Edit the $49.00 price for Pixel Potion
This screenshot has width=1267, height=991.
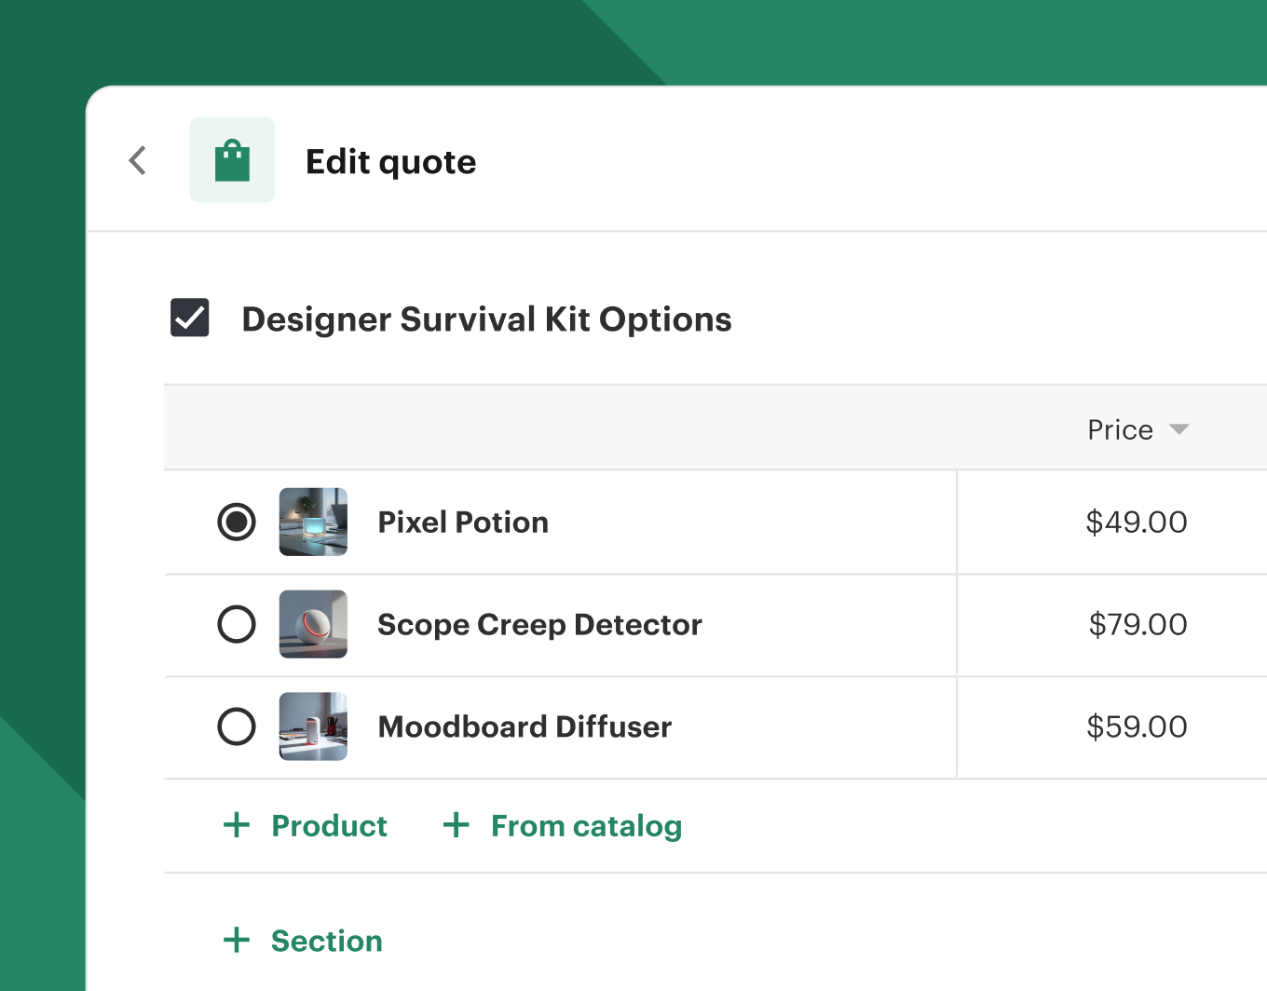(x=1136, y=522)
